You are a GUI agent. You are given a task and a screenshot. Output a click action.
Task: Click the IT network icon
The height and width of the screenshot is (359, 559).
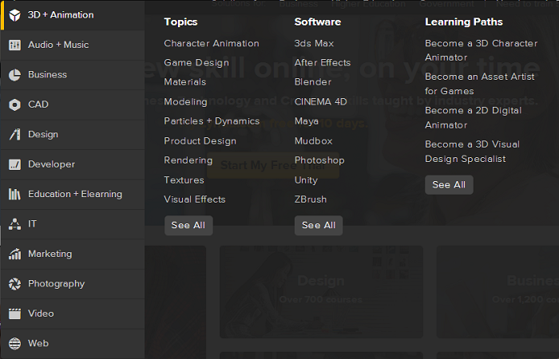(x=14, y=224)
